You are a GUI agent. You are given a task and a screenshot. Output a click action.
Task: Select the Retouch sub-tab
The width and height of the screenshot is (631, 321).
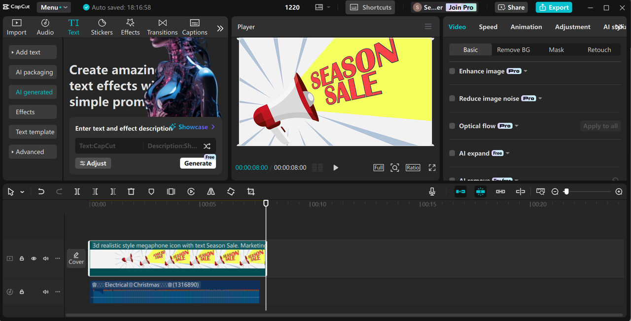tap(599, 50)
